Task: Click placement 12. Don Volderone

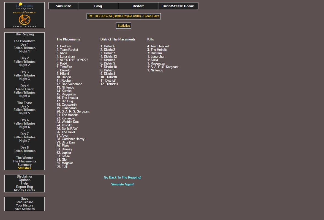Action: pos(69,84)
